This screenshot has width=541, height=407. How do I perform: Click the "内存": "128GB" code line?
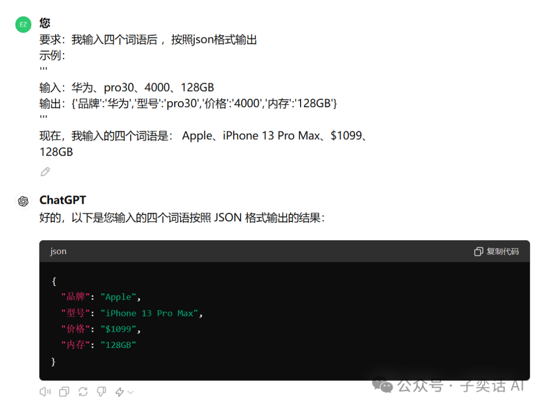[x=99, y=345]
